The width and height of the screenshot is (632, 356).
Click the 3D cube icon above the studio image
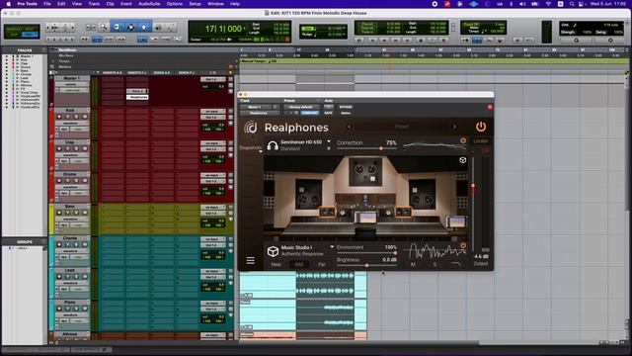pyautogui.click(x=463, y=160)
